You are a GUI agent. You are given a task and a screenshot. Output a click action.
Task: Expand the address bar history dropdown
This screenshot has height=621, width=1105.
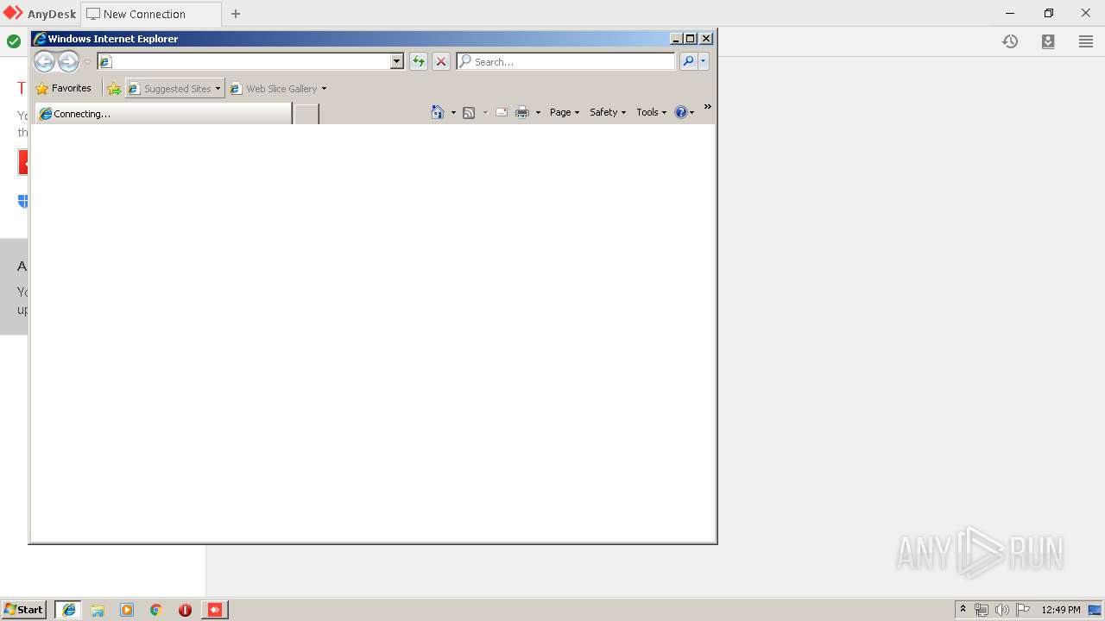[397, 61]
